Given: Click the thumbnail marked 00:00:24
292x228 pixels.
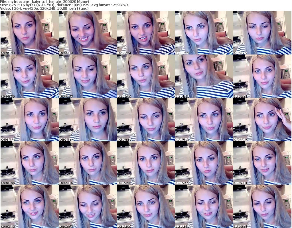Looking at the screenshot, I should tap(146, 33).
